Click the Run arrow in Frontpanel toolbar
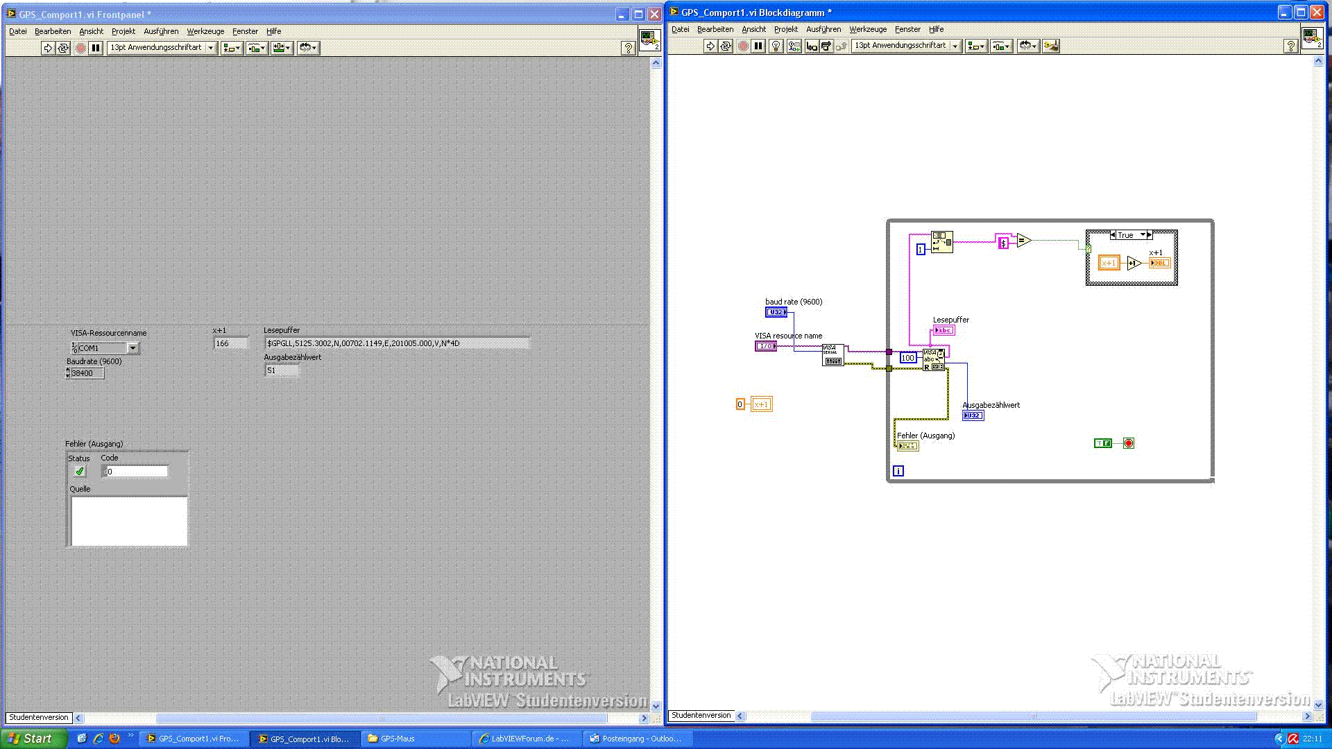This screenshot has width=1332, height=749. click(x=47, y=48)
